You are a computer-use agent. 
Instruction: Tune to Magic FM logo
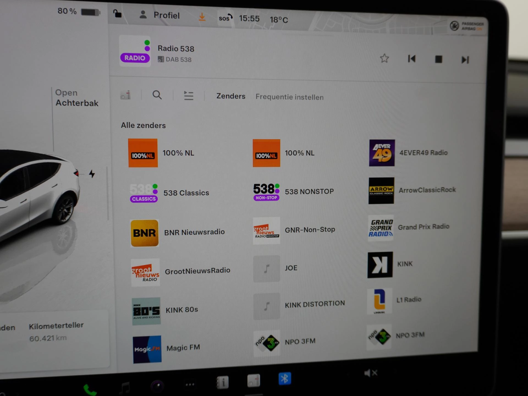[147, 350]
